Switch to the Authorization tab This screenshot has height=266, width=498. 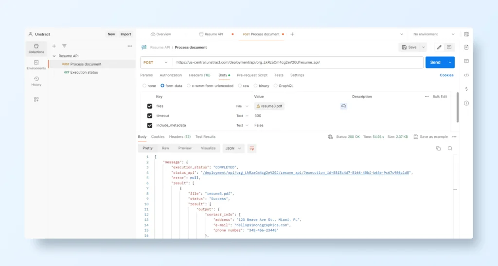click(171, 75)
